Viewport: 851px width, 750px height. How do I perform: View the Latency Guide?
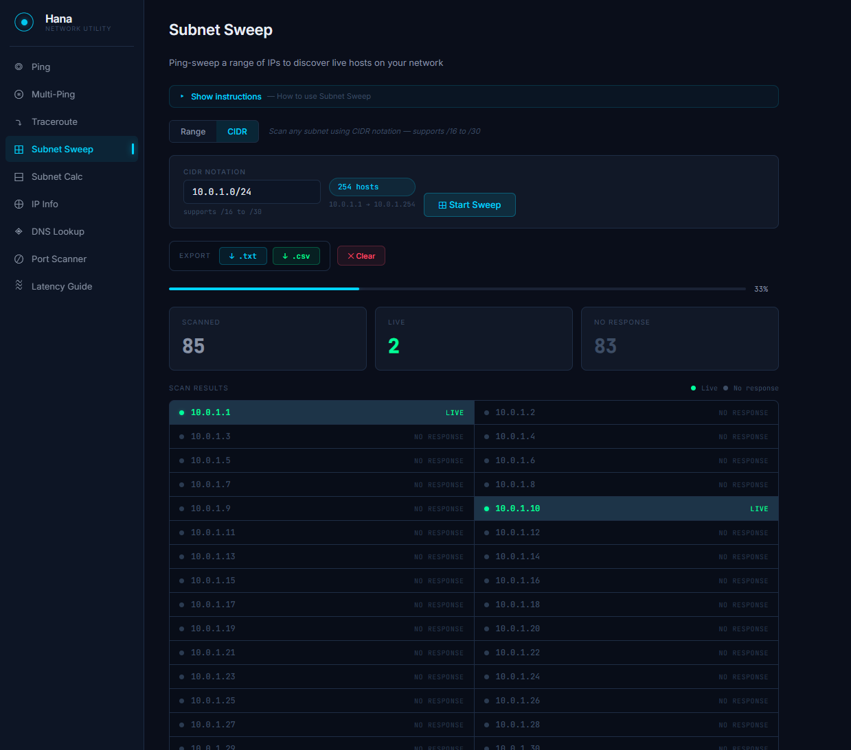[71, 286]
